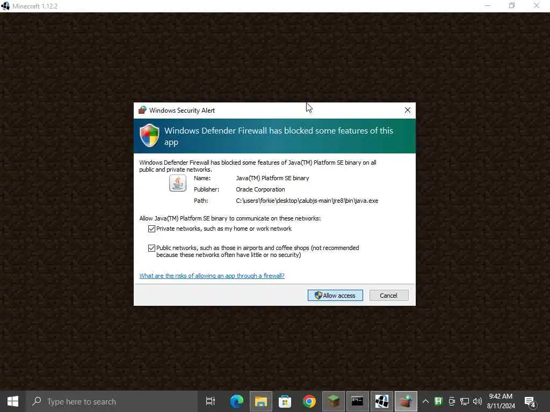Viewport: 550px width, 412px height.
Task: Open Microsoft Store from the taskbar
Action: 285,401
